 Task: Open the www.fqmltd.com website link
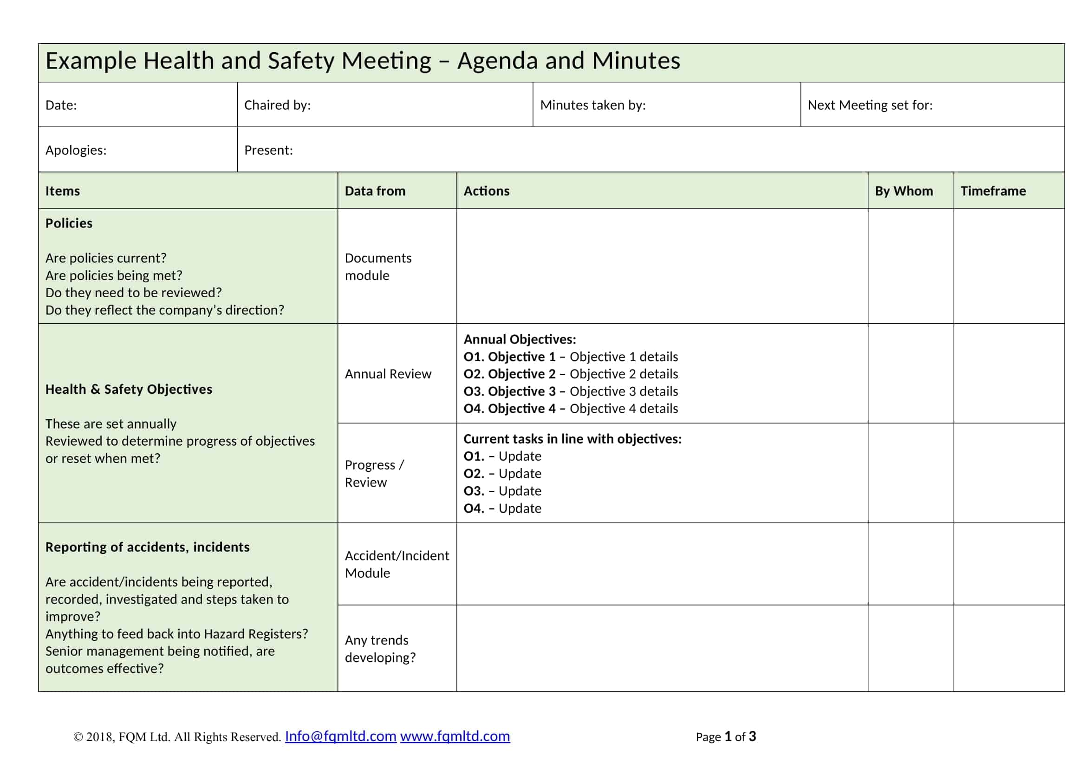coord(455,736)
